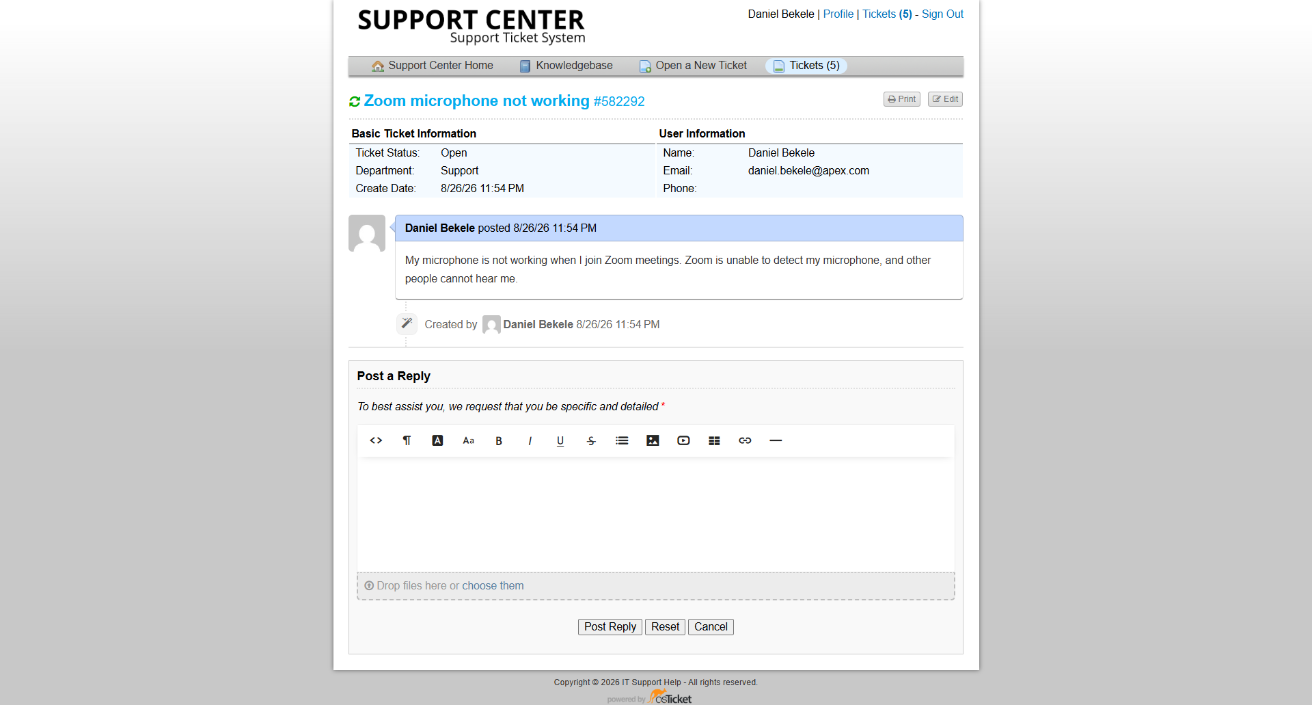Toggle strikethrough formatting in reply editor
1312x705 pixels.
[591, 441]
